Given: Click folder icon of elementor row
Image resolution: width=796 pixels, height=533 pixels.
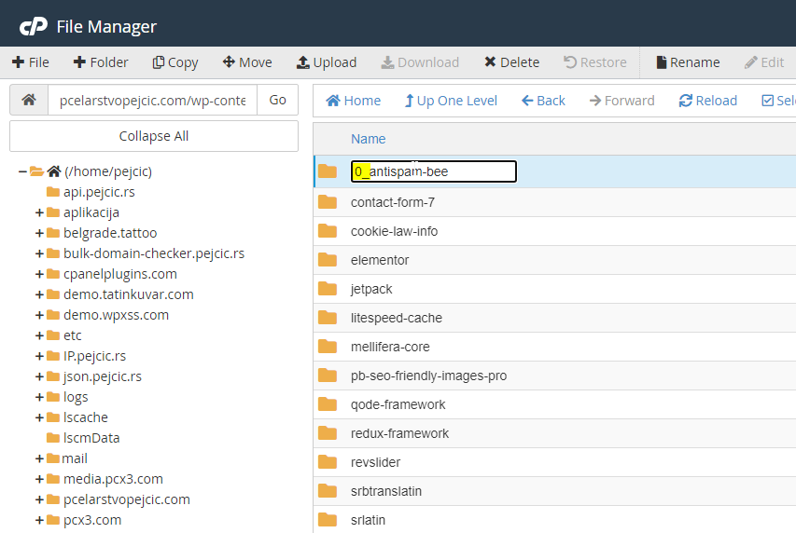Looking at the screenshot, I should [328, 260].
